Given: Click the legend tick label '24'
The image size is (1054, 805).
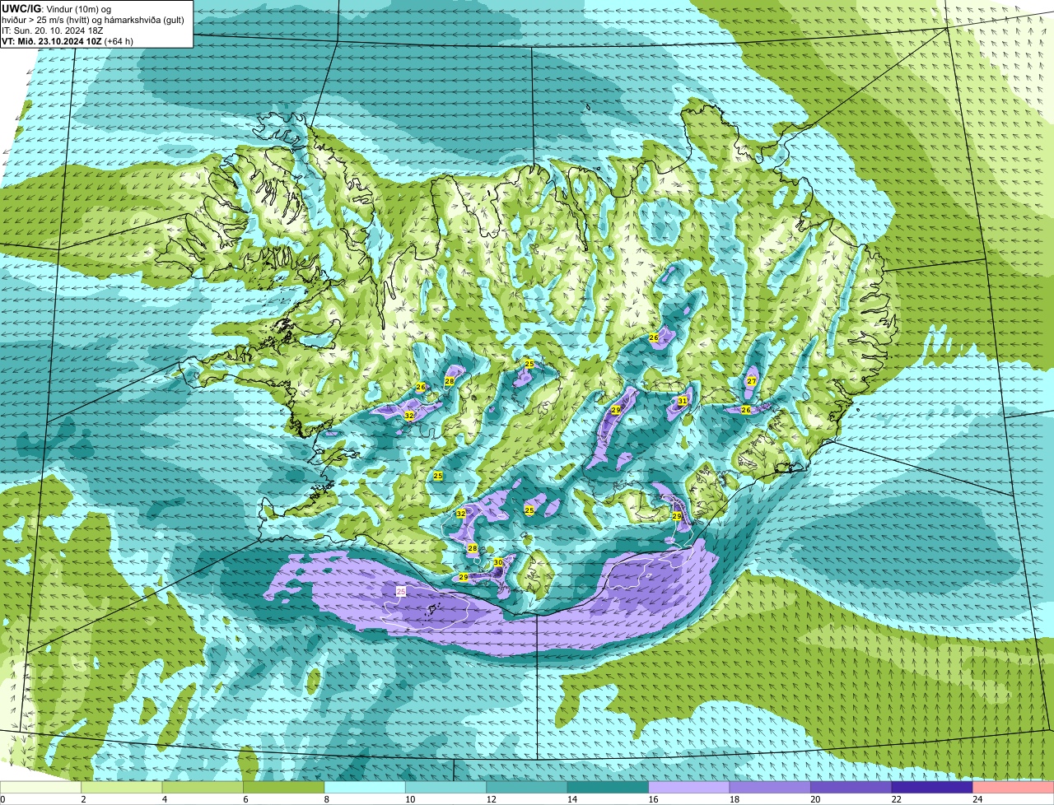Looking at the screenshot, I should coord(977,799).
